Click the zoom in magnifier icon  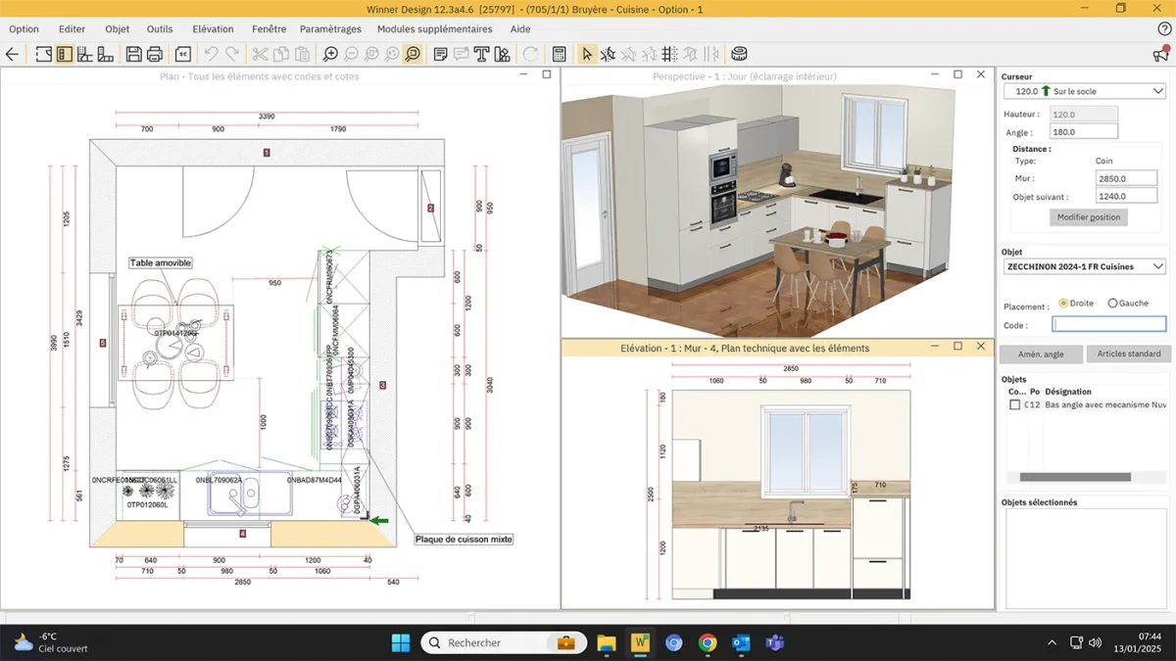330,54
